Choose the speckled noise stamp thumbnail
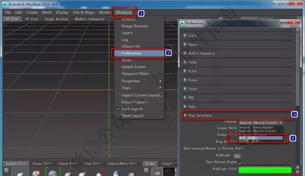This screenshot has width=305, height=176. (x=169, y=172)
